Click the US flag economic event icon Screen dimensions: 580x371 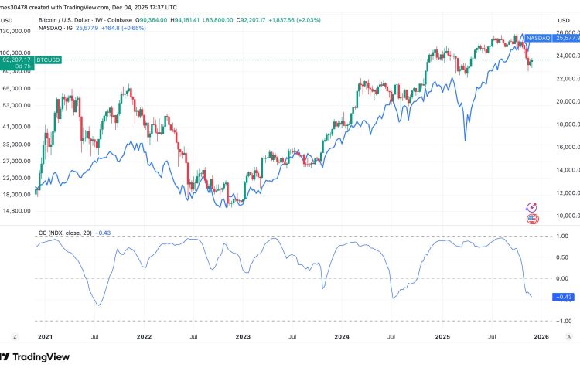(532, 220)
